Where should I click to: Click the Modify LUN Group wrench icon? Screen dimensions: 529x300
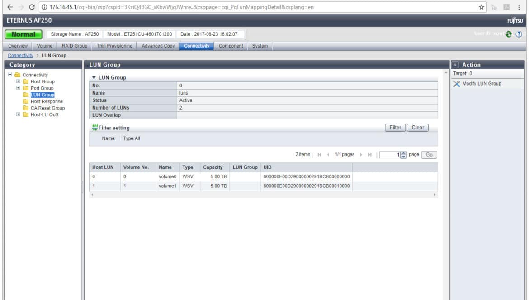[x=457, y=84]
